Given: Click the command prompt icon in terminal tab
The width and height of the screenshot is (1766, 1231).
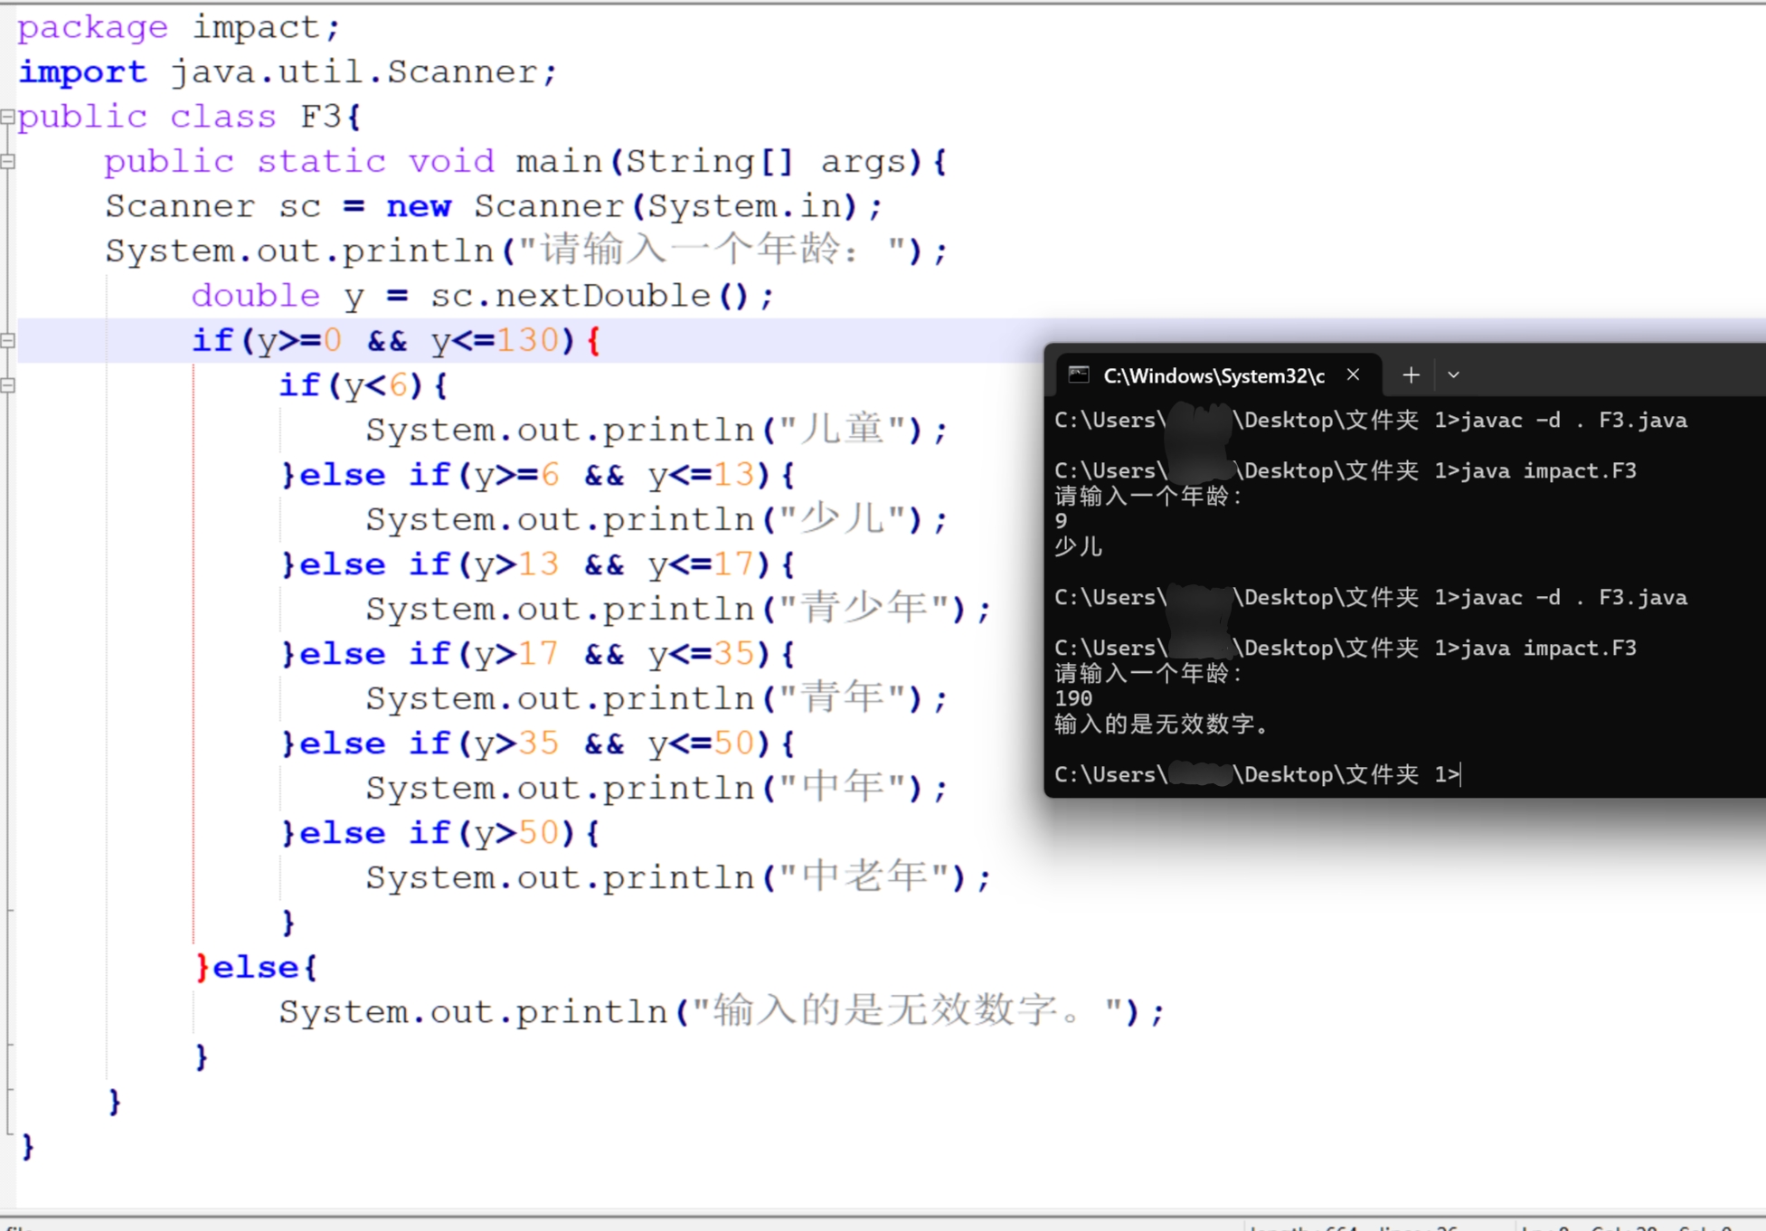Looking at the screenshot, I should click(x=1078, y=375).
